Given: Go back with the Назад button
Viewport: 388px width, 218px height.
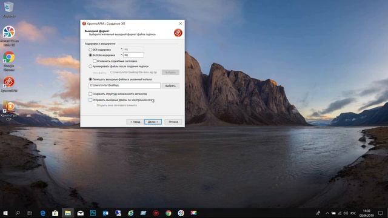Looking at the screenshot, I should coord(135,122).
